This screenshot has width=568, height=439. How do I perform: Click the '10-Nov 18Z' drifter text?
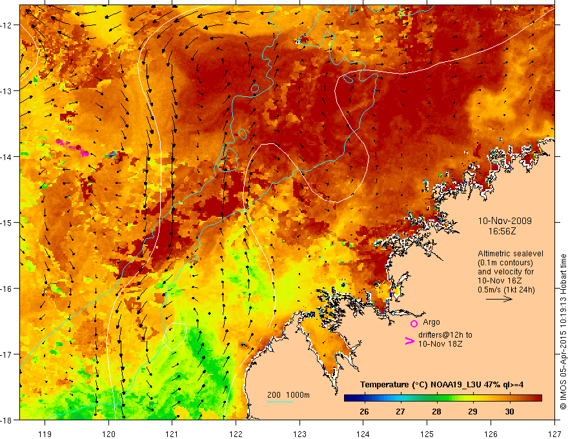point(440,344)
